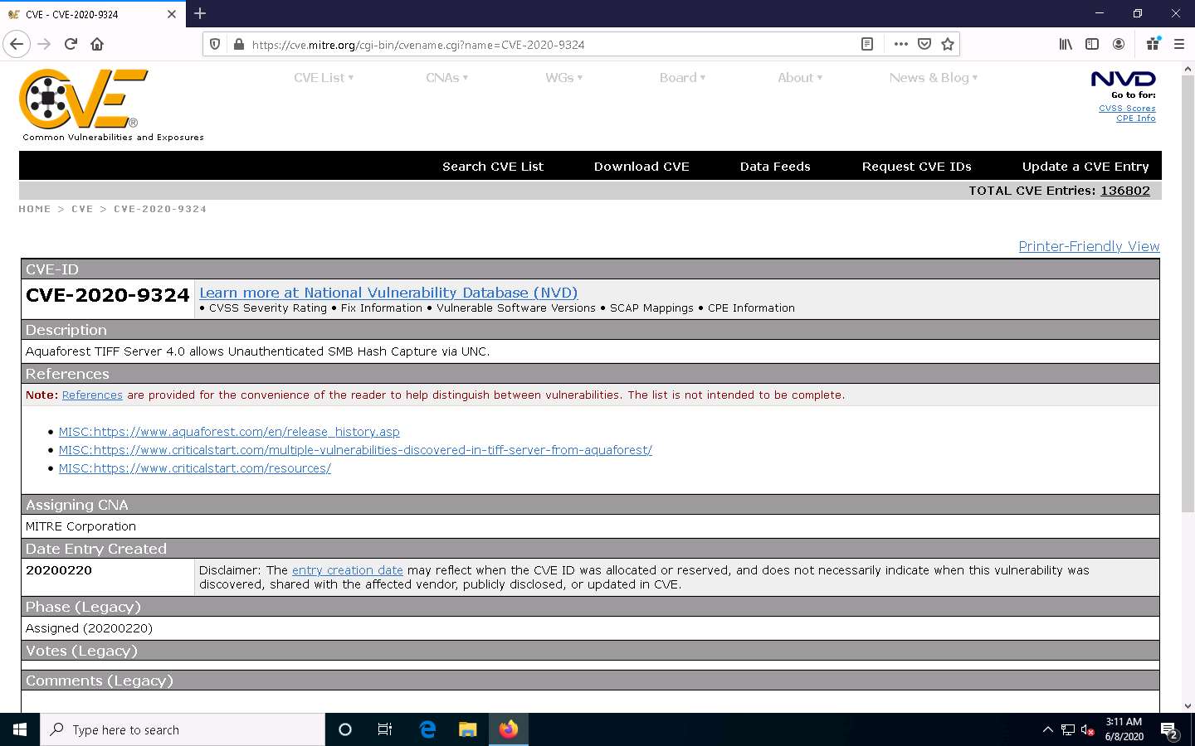
Task: Click HOME breadcrumb
Action: point(35,209)
